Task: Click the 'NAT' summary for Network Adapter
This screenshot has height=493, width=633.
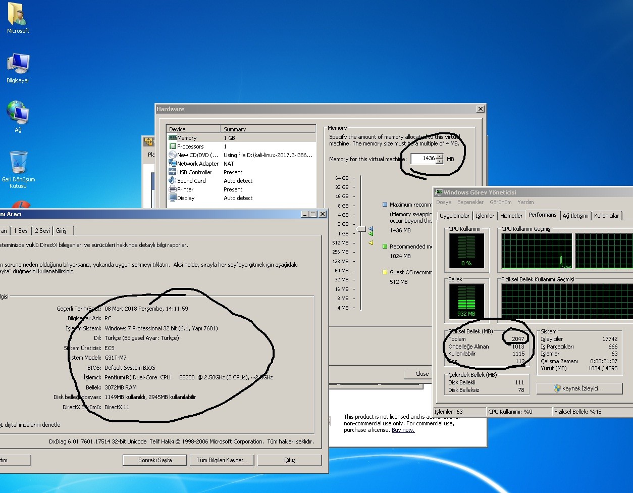Action: click(x=229, y=164)
